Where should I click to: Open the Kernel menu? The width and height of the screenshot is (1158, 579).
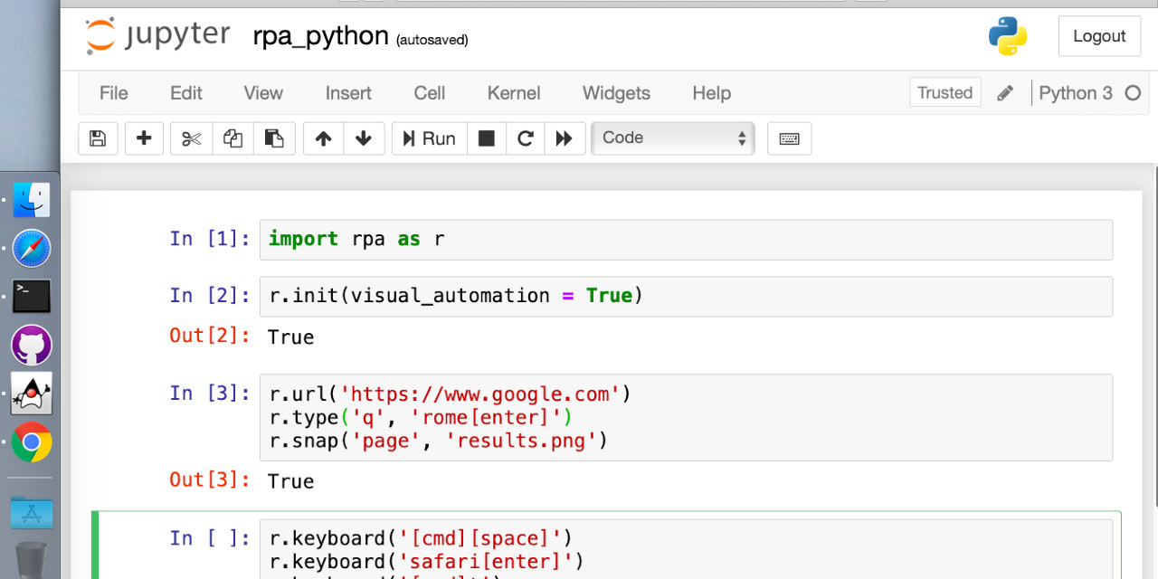pos(513,92)
